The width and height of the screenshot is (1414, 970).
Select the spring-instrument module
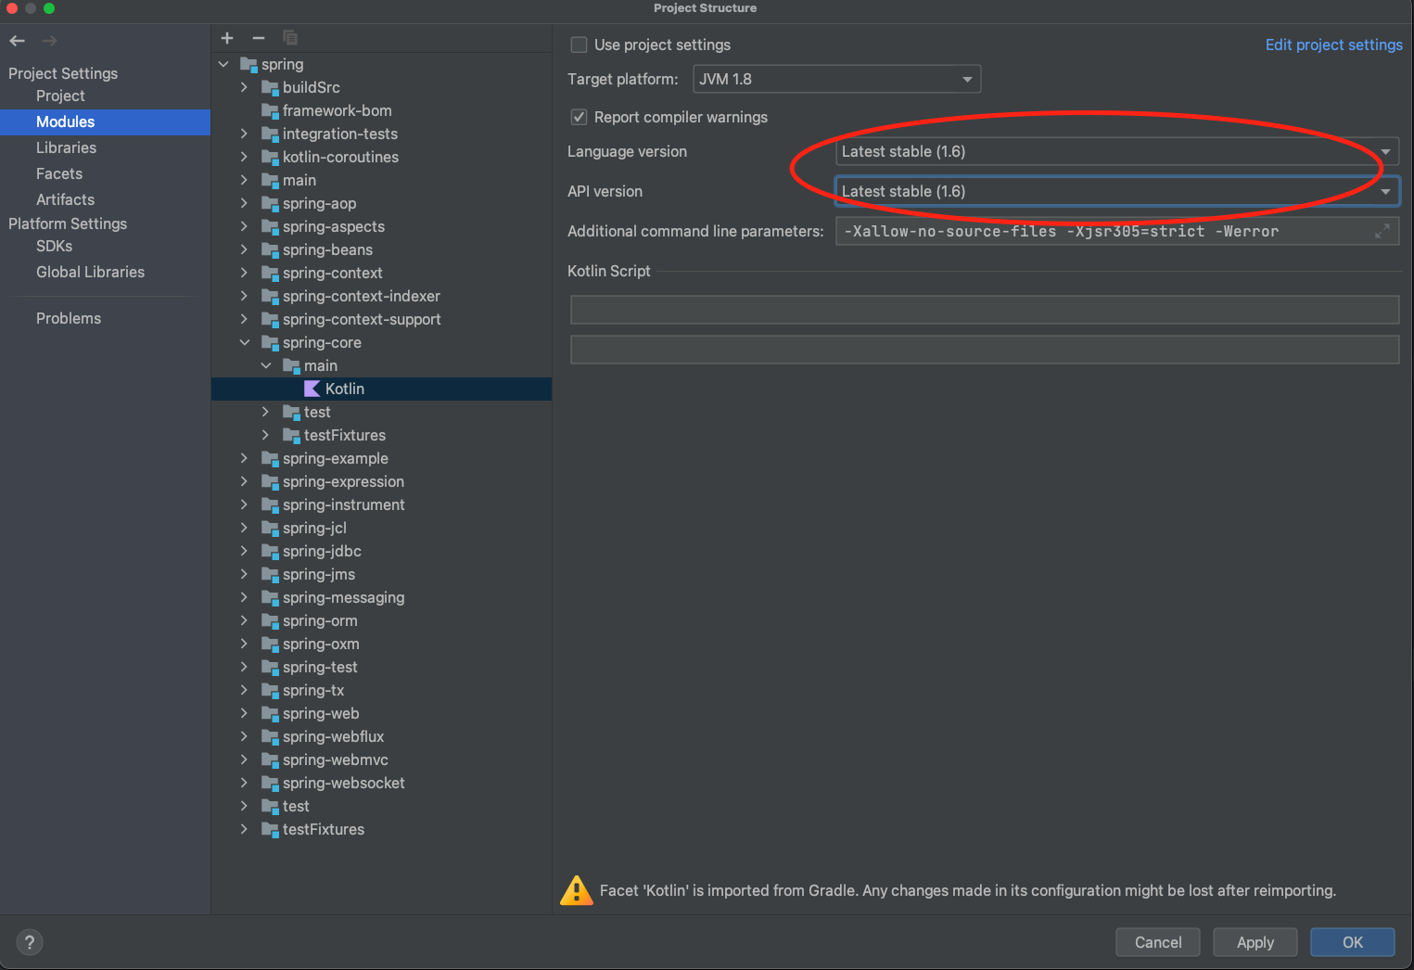pyautogui.click(x=344, y=504)
